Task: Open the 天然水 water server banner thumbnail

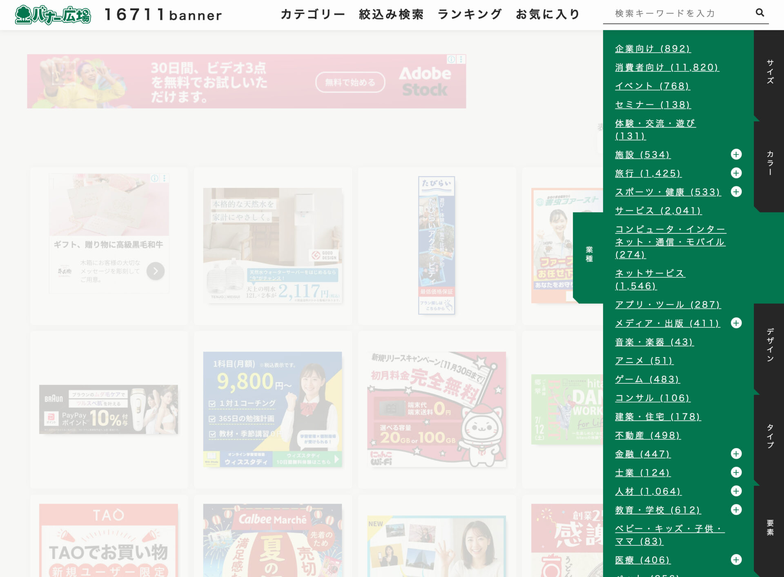Action: (272, 245)
